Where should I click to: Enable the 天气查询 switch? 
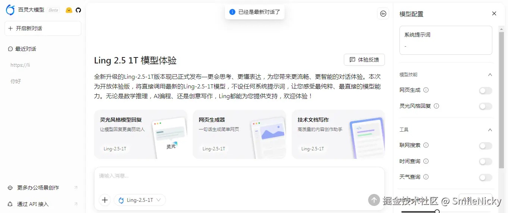click(486, 178)
